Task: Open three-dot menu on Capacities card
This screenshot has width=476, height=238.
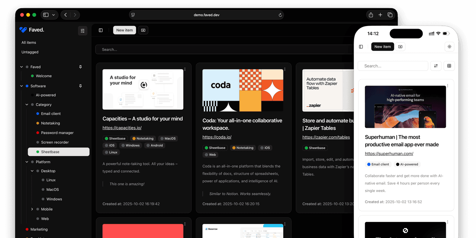Action: tap(185, 69)
